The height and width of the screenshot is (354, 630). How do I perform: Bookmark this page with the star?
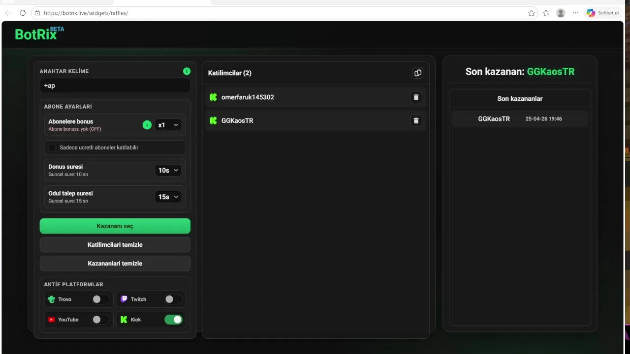click(532, 13)
